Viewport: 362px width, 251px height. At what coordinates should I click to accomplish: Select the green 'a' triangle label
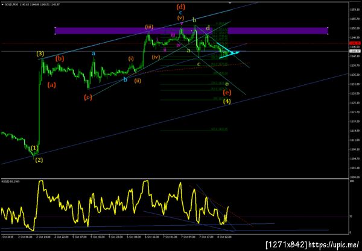(189, 51)
